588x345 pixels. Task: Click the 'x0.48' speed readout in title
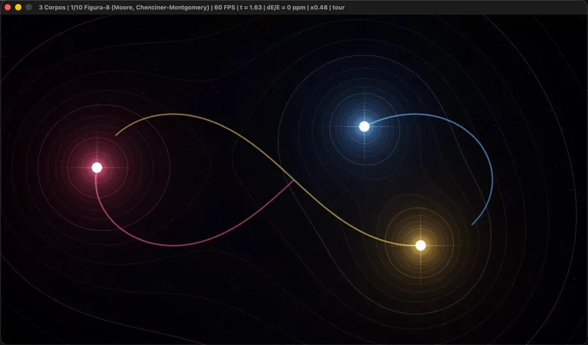[x=319, y=7]
